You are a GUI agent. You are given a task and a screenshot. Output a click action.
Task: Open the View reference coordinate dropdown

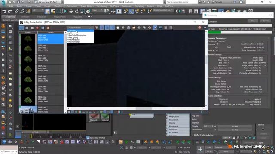tap(98, 10)
